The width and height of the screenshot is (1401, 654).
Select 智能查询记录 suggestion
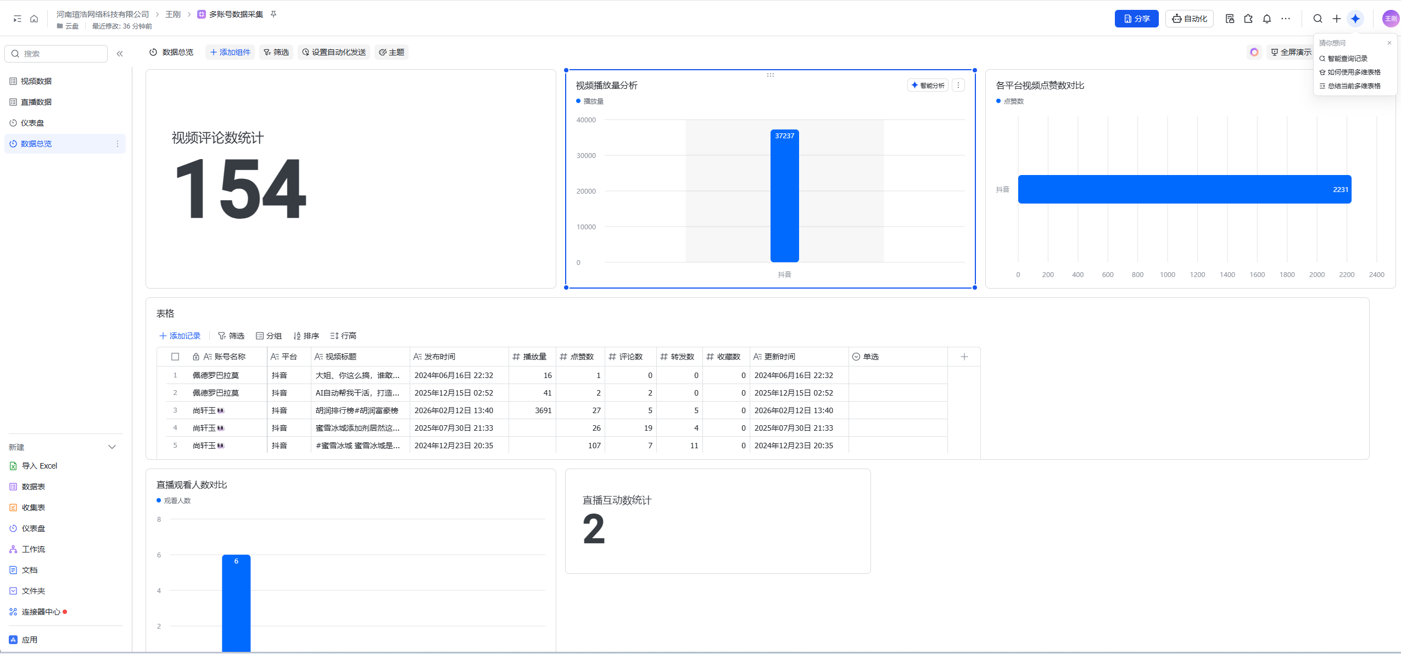point(1347,59)
